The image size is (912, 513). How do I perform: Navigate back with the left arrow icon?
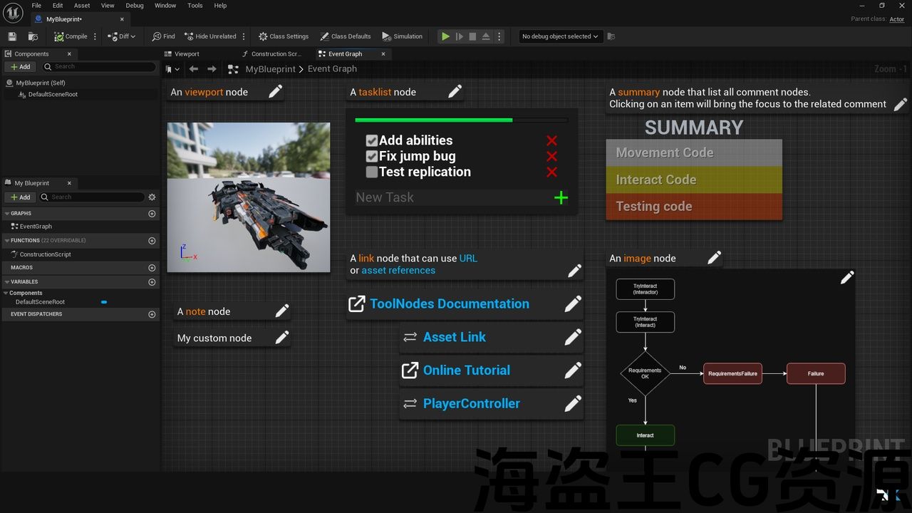194,69
